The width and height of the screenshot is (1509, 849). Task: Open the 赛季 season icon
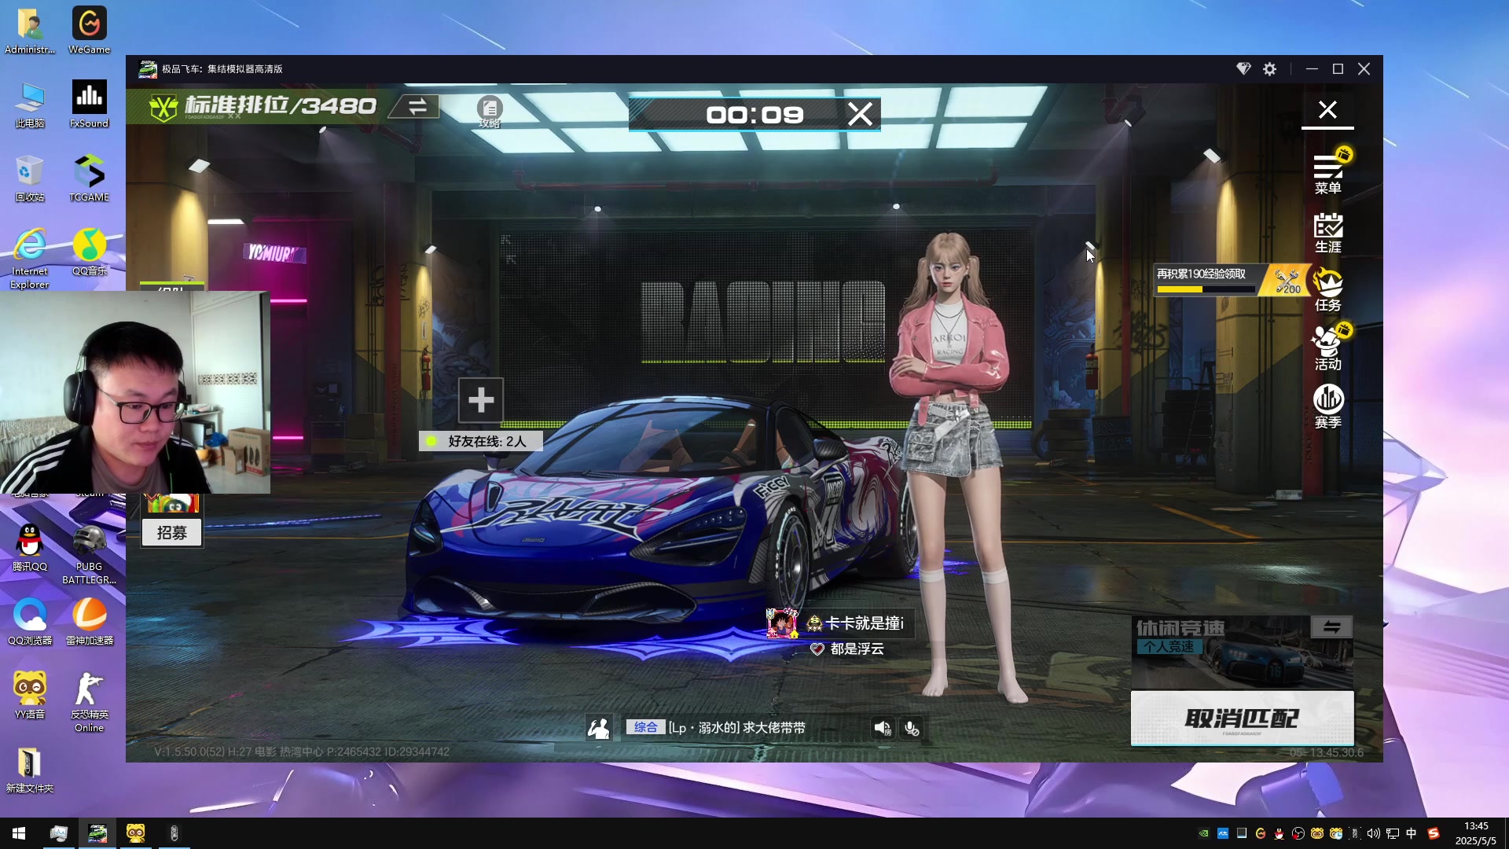click(1327, 407)
